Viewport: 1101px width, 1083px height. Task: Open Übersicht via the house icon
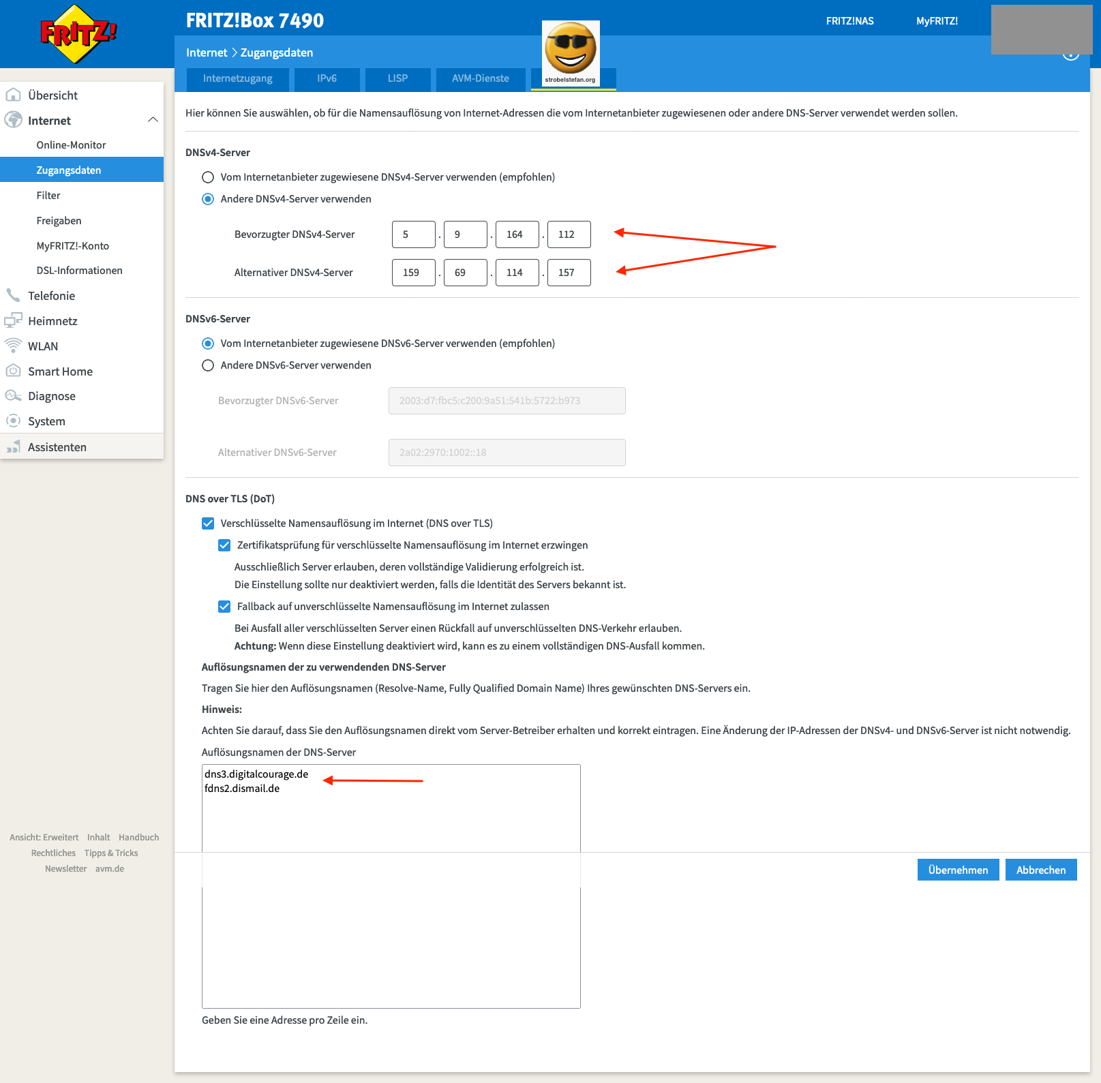click(x=14, y=95)
